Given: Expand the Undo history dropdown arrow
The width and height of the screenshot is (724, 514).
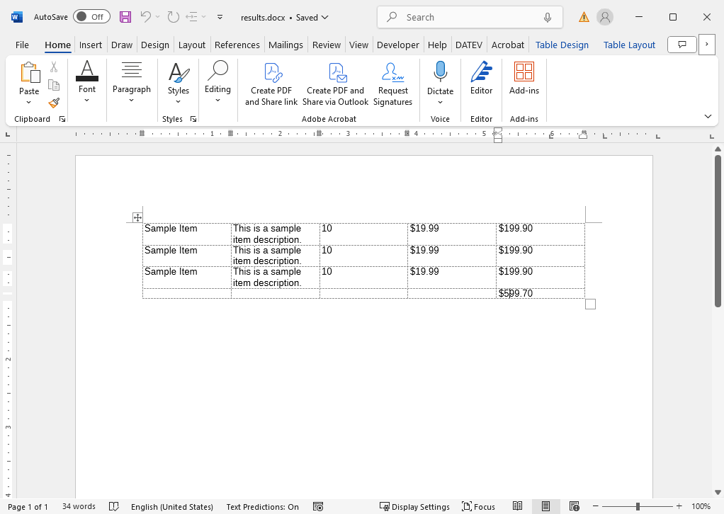Looking at the screenshot, I should tap(157, 17).
